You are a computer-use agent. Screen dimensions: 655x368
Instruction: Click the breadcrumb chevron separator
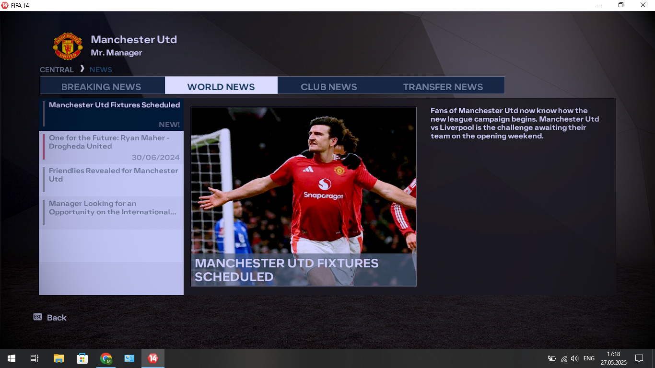tap(82, 69)
